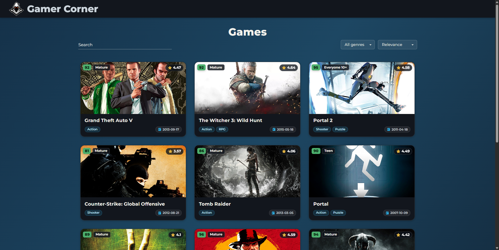
Task: Click calendar icon next to 2013-09-17
Action: pyautogui.click(x=160, y=129)
